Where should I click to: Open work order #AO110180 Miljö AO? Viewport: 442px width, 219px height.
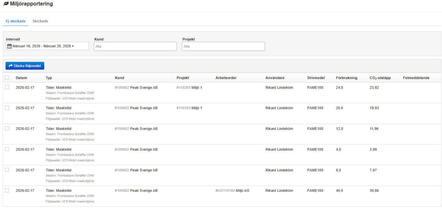(x=232, y=191)
